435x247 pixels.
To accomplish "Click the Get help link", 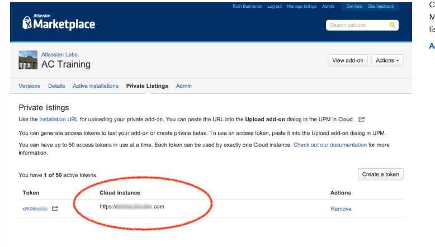I will 354,6.
